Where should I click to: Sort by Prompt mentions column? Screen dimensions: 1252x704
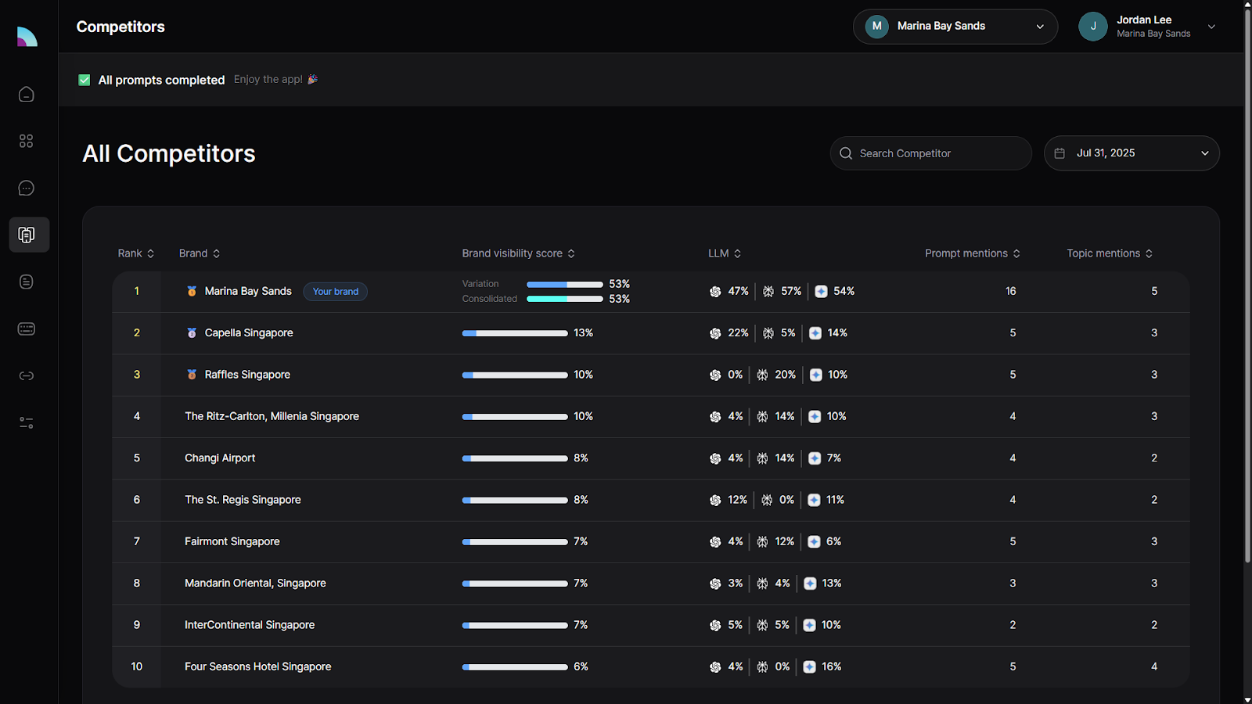(973, 253)
